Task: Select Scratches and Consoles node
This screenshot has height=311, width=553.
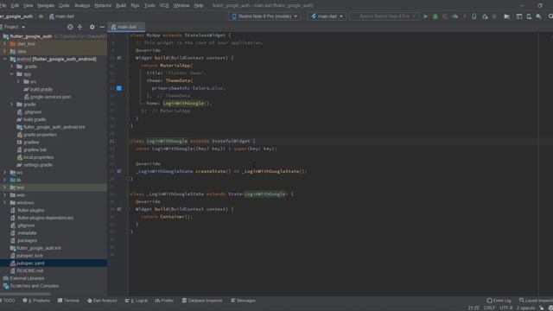Action: coord(35,286)
